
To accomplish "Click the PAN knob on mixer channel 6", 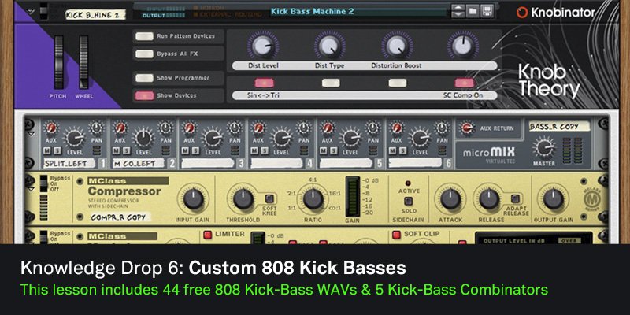I will point(442,128).
